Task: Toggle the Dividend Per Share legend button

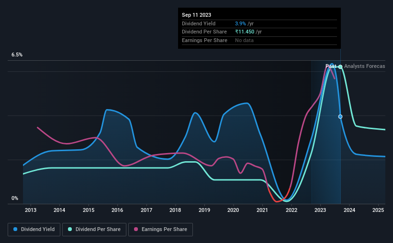Action: point(94,230)
